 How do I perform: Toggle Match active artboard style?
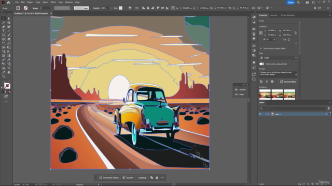262,64
